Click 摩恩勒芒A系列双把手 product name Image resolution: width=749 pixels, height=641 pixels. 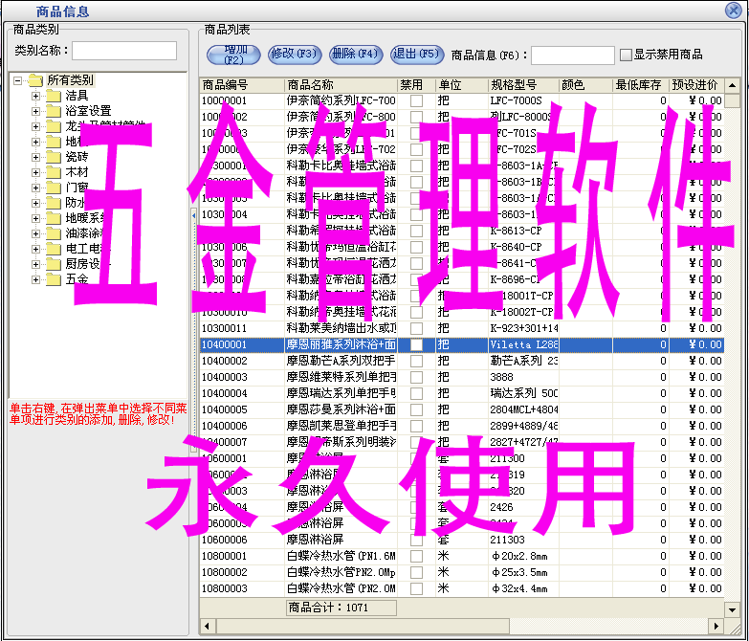(x=341, y=361)
